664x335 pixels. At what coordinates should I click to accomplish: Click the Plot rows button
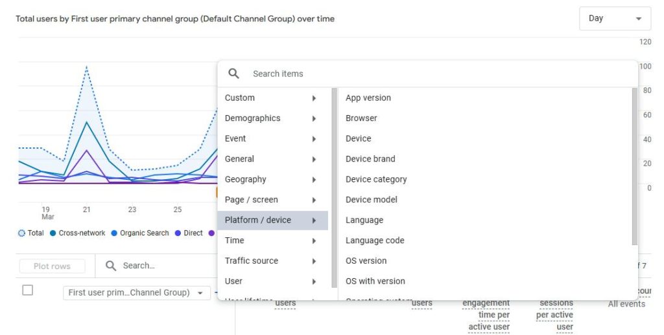pos(52,266)
